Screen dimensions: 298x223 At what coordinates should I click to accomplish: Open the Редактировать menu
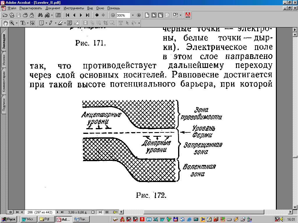[x=31, y=8]
